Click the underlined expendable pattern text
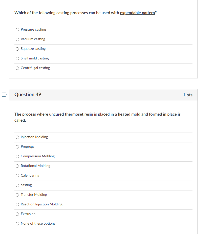Screen dimensions: 216x235 coord(137,13)
